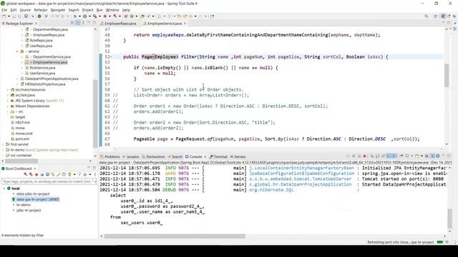
Task: Collapse the local node in Boot Dashboard
Action: [x=4, y=188]
